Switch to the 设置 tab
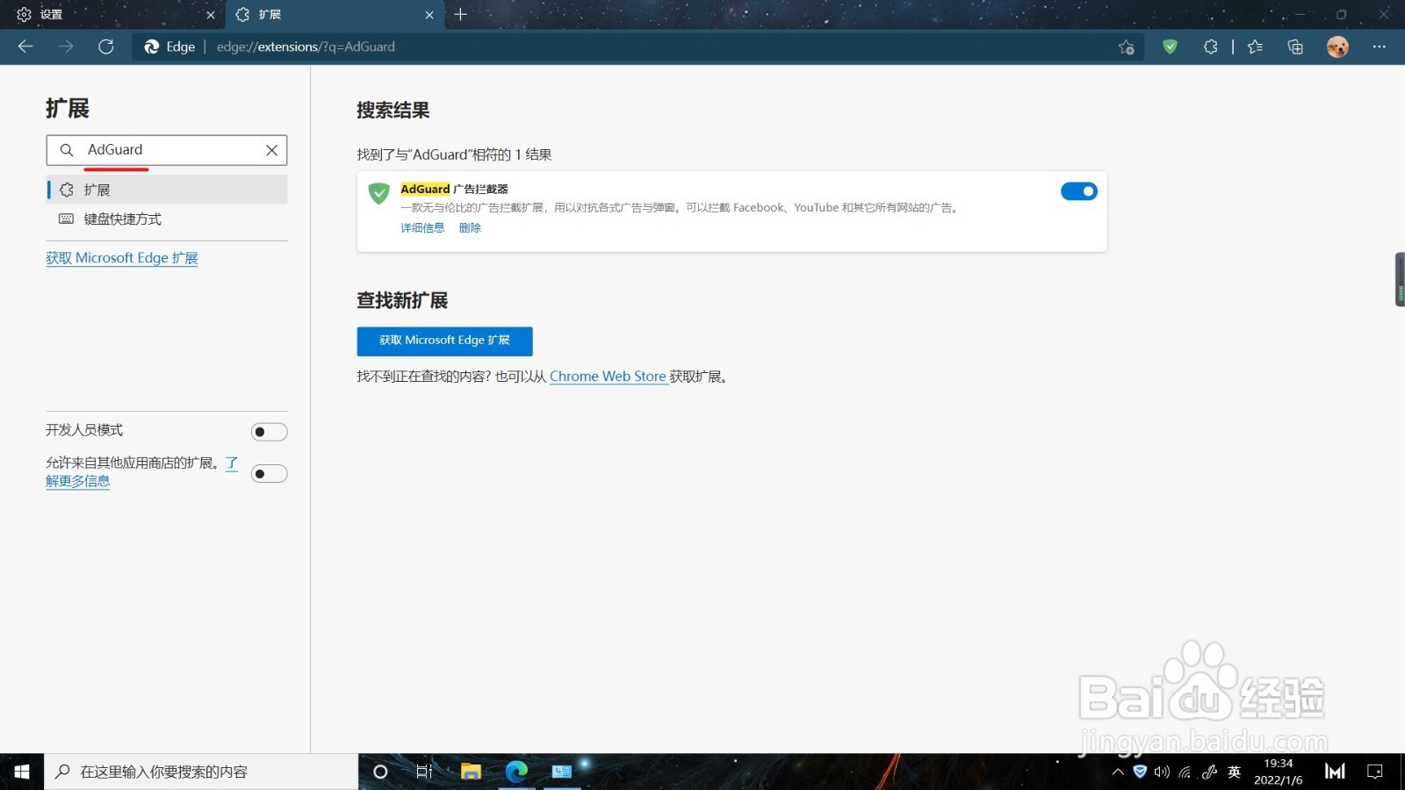This screenshot has height=790, width=1405. (x=112, y=15)
